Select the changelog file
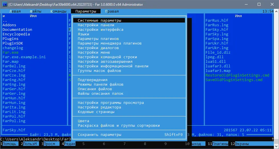Viewport: 279px width, 149px height. [x=13, y=48]
